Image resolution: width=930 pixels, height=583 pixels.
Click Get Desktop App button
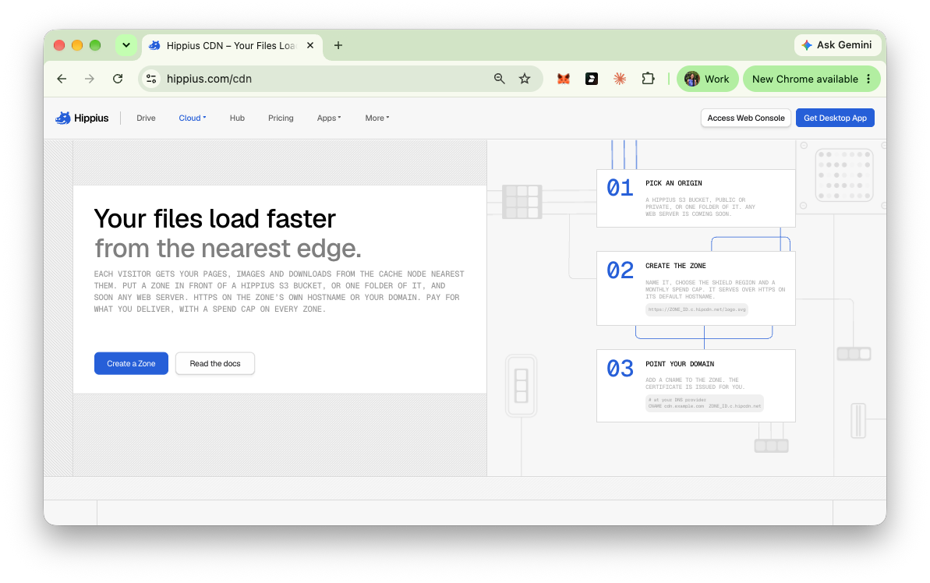835,118
